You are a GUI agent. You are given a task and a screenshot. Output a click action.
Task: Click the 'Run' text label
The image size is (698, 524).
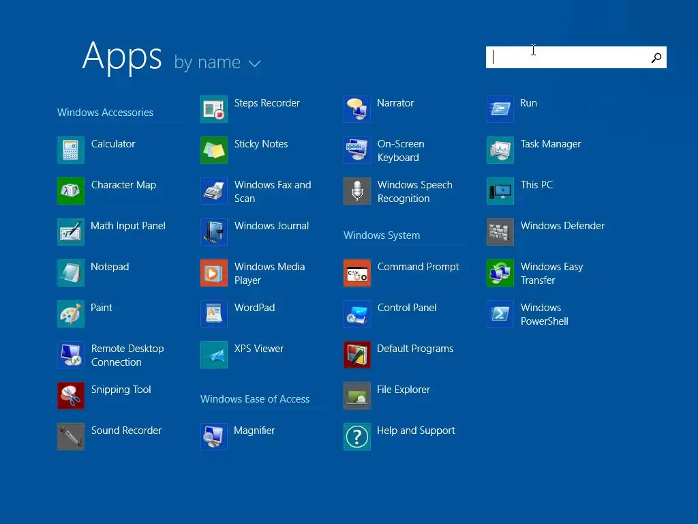529,103
